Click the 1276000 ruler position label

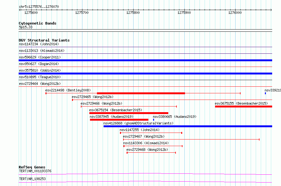pyautogui.click(x=235, y=13)
